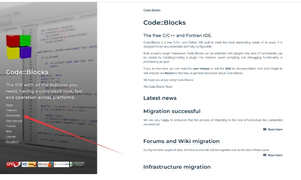Click the Code::Blocks colored cubes logo
Image resolution: width=301 pixels, height=180 pixels.
tap(19, 47)
